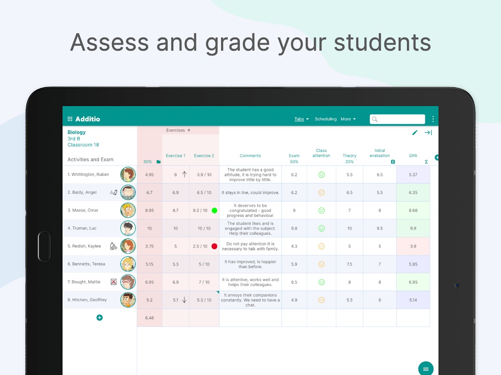The width and height of the screenshot is (501, 375).
Task: Open the Additio app grid menu icon
Action: (x=70, y=119)
